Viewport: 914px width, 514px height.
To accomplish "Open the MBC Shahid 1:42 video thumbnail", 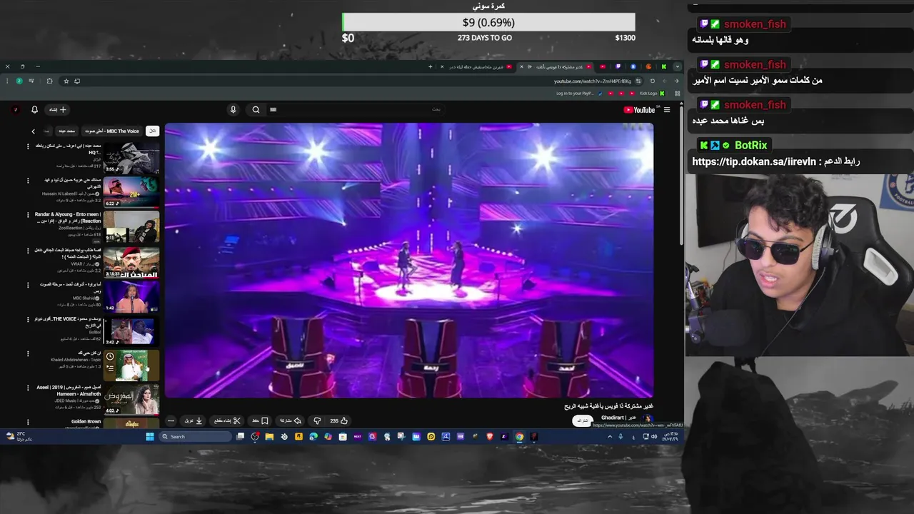I will (131, 297).
